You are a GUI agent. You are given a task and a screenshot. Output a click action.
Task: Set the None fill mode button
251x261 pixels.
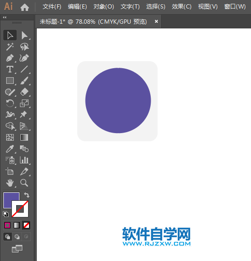(x=27, y=225)
